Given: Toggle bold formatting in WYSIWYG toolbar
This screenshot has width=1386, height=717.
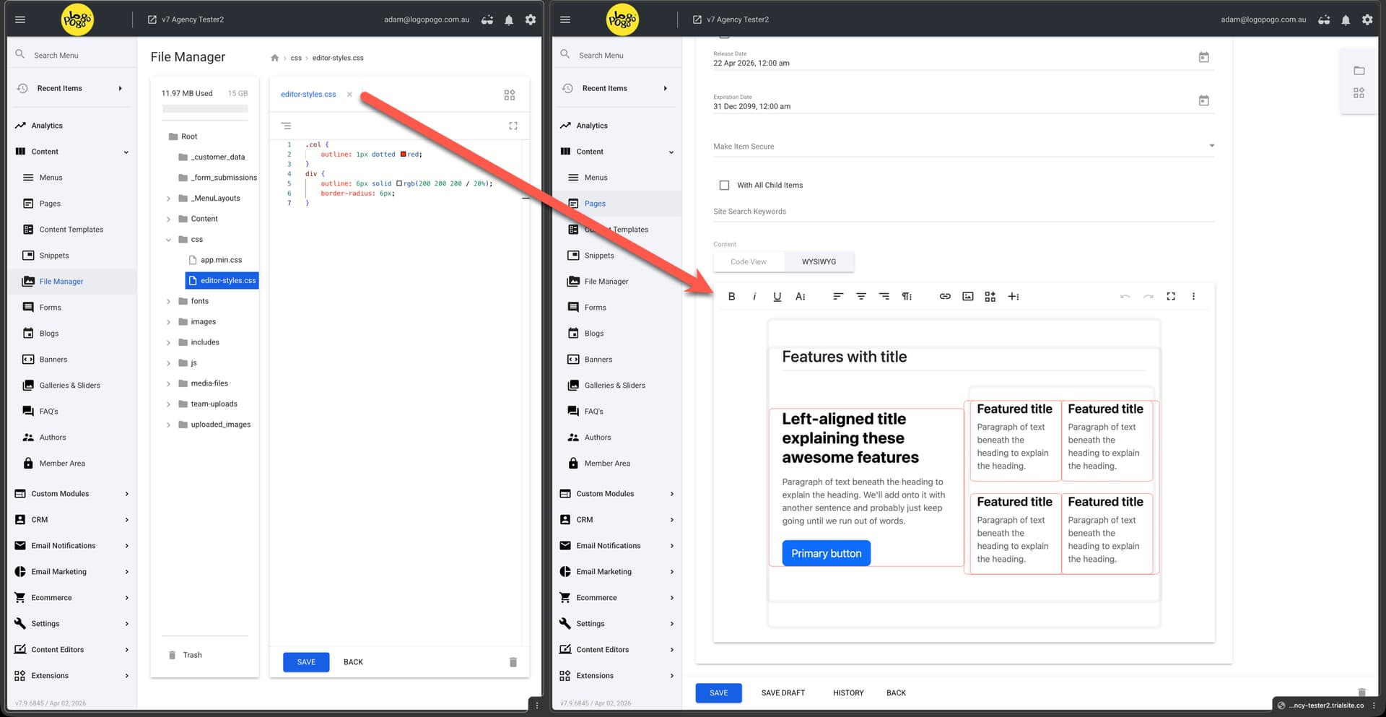Looking at the screenshot, I should point(731,296).
